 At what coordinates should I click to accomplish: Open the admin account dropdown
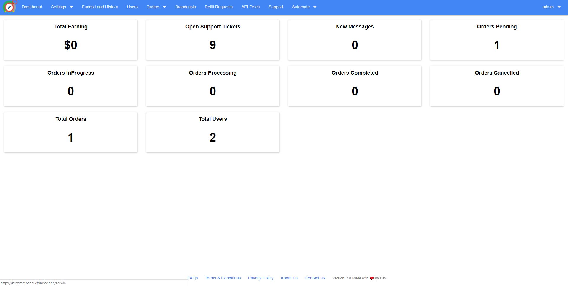coord(551,7)
